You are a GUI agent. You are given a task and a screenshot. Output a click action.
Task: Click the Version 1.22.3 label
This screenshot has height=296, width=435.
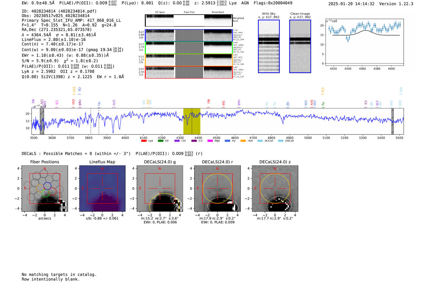396,4
